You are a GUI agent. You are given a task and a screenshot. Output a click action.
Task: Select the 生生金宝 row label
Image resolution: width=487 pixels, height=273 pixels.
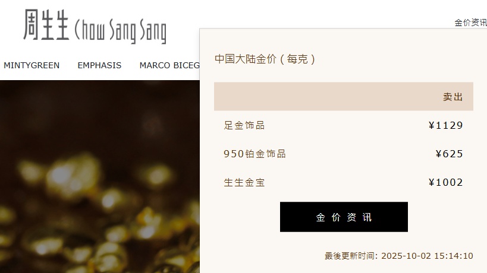pos(244,182)
